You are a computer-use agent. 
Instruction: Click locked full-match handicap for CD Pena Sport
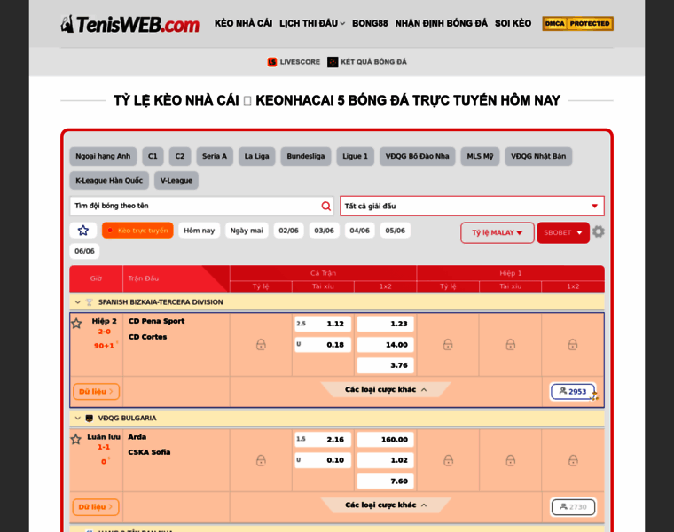261,345
